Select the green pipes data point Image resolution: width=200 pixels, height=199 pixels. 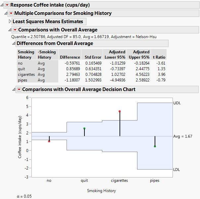155,146
